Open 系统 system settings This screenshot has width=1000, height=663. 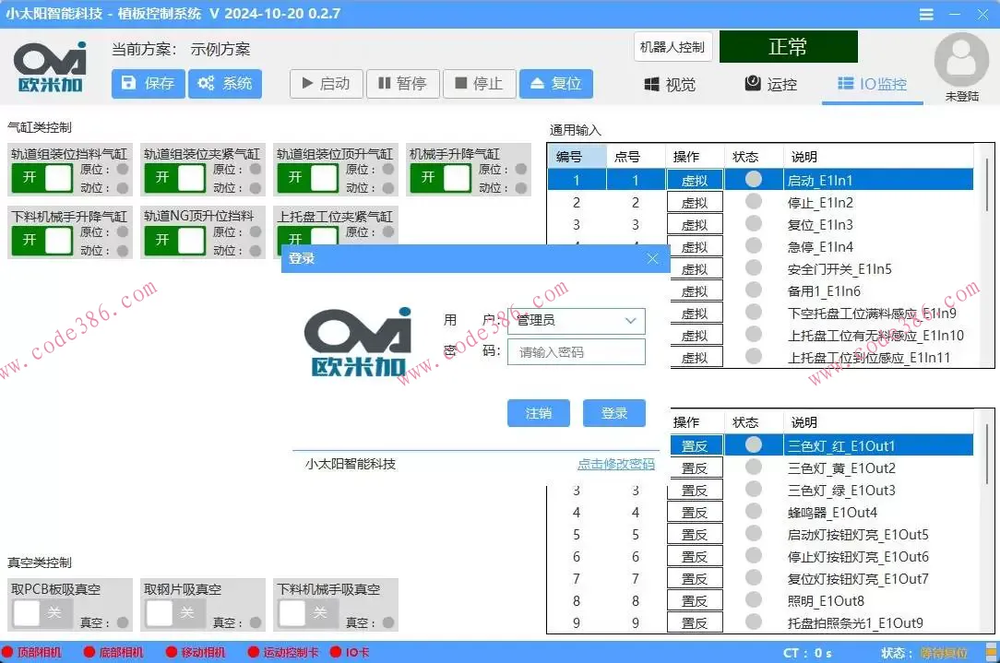click(224, 83)
